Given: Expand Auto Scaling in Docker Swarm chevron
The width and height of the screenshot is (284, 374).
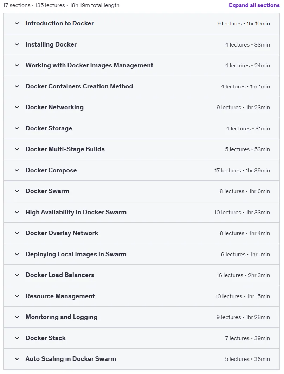Looking at the screenshot, I should point(17,359).
